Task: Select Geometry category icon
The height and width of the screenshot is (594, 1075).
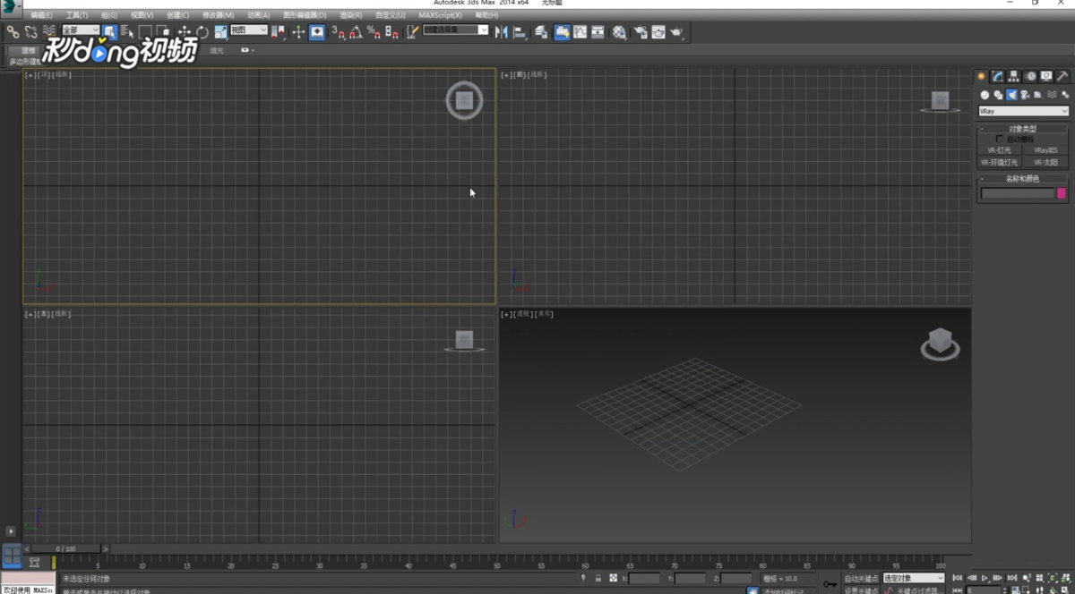Action: (x=985, y=95)
